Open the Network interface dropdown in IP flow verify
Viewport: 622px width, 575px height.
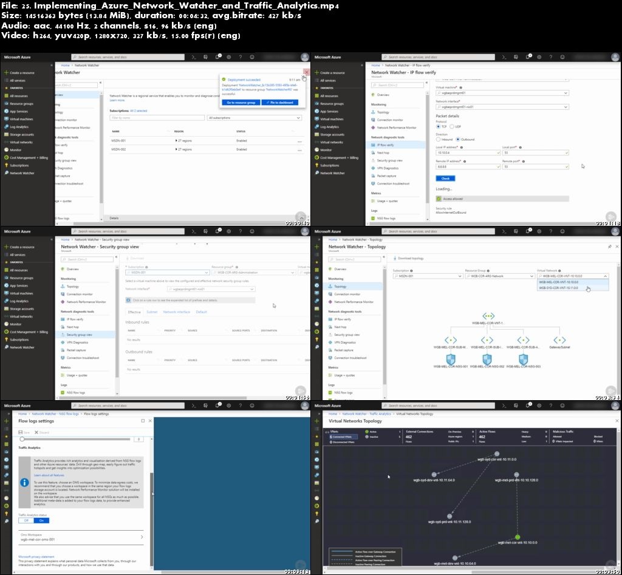pos(502,107)
